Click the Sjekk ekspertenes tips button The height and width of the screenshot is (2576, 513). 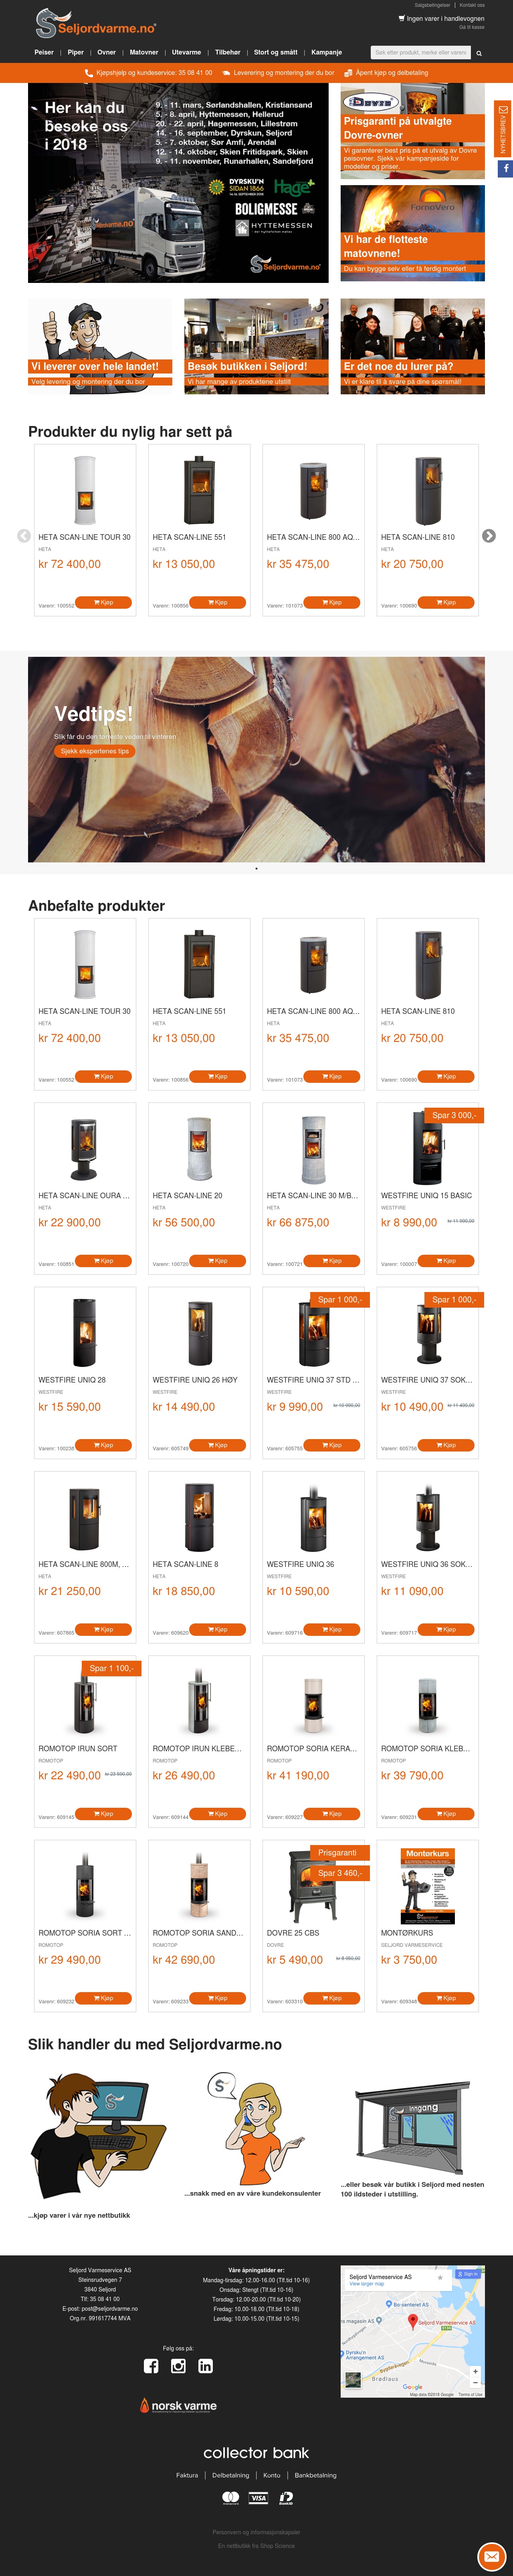click(94, 751)
